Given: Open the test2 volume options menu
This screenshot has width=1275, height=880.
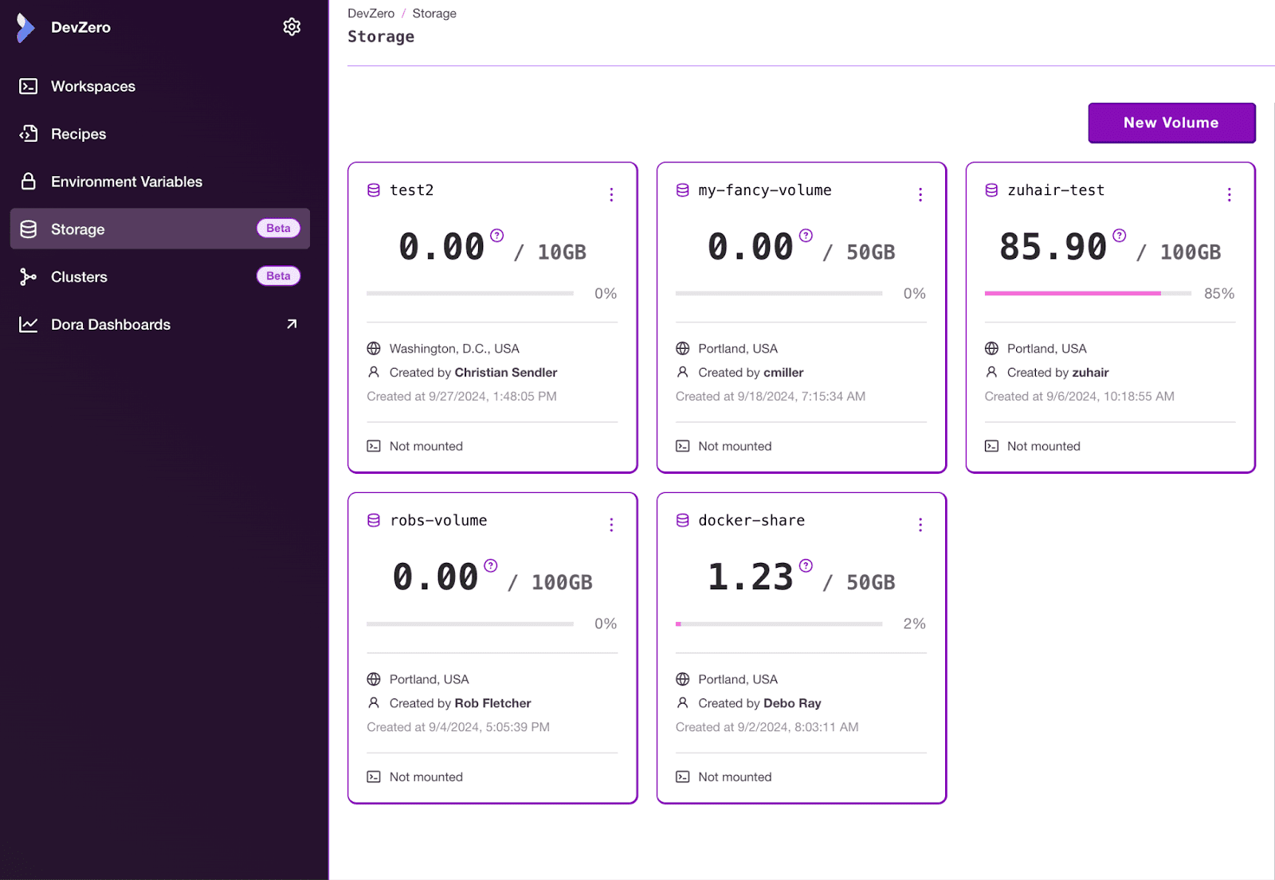Looking at the screenshot, I should point(611,195).
